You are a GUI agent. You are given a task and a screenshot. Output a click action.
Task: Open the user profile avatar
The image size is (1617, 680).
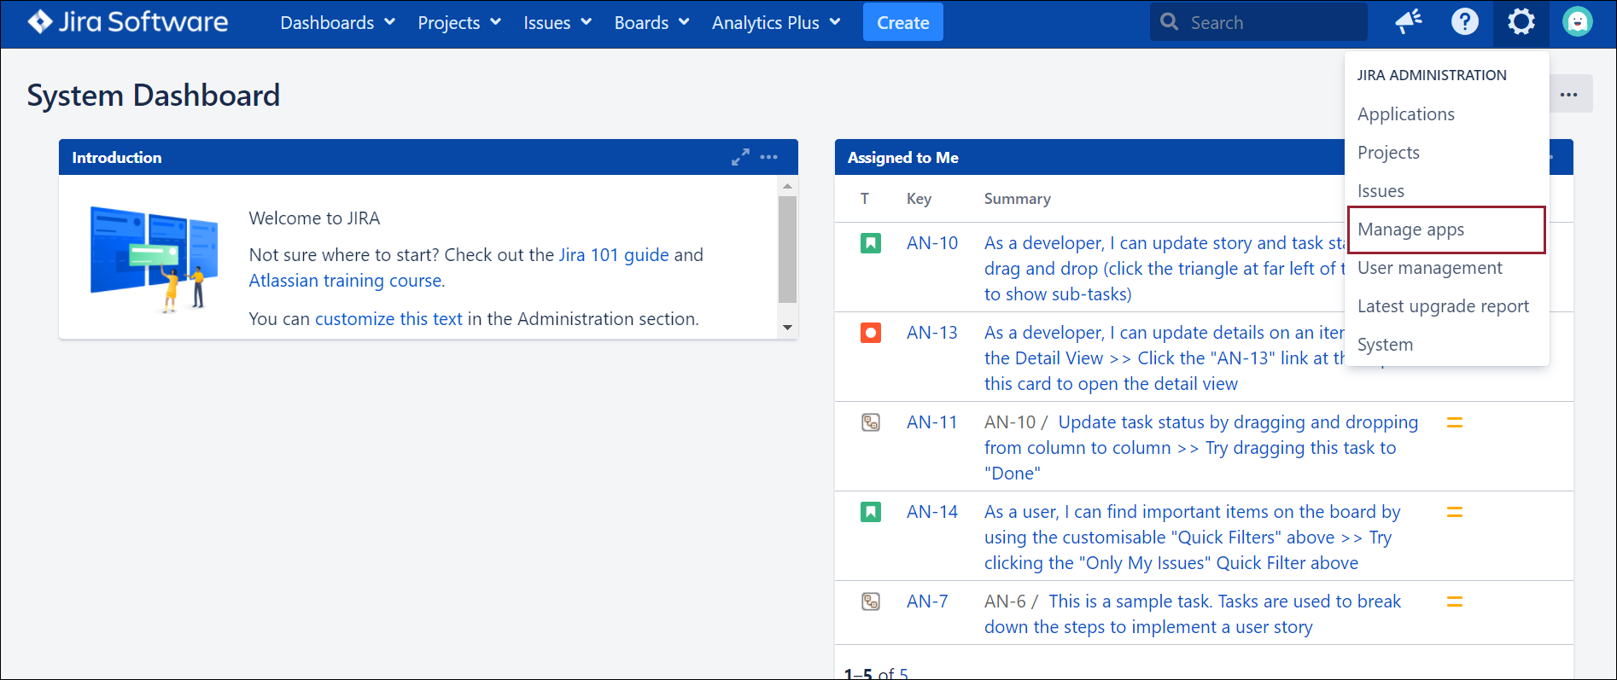click(x=1578, y=22)
